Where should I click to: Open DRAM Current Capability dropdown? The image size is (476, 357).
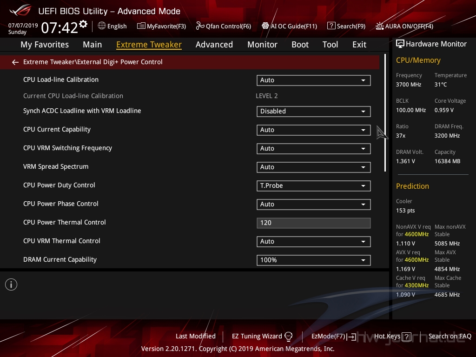coord(314,260)
